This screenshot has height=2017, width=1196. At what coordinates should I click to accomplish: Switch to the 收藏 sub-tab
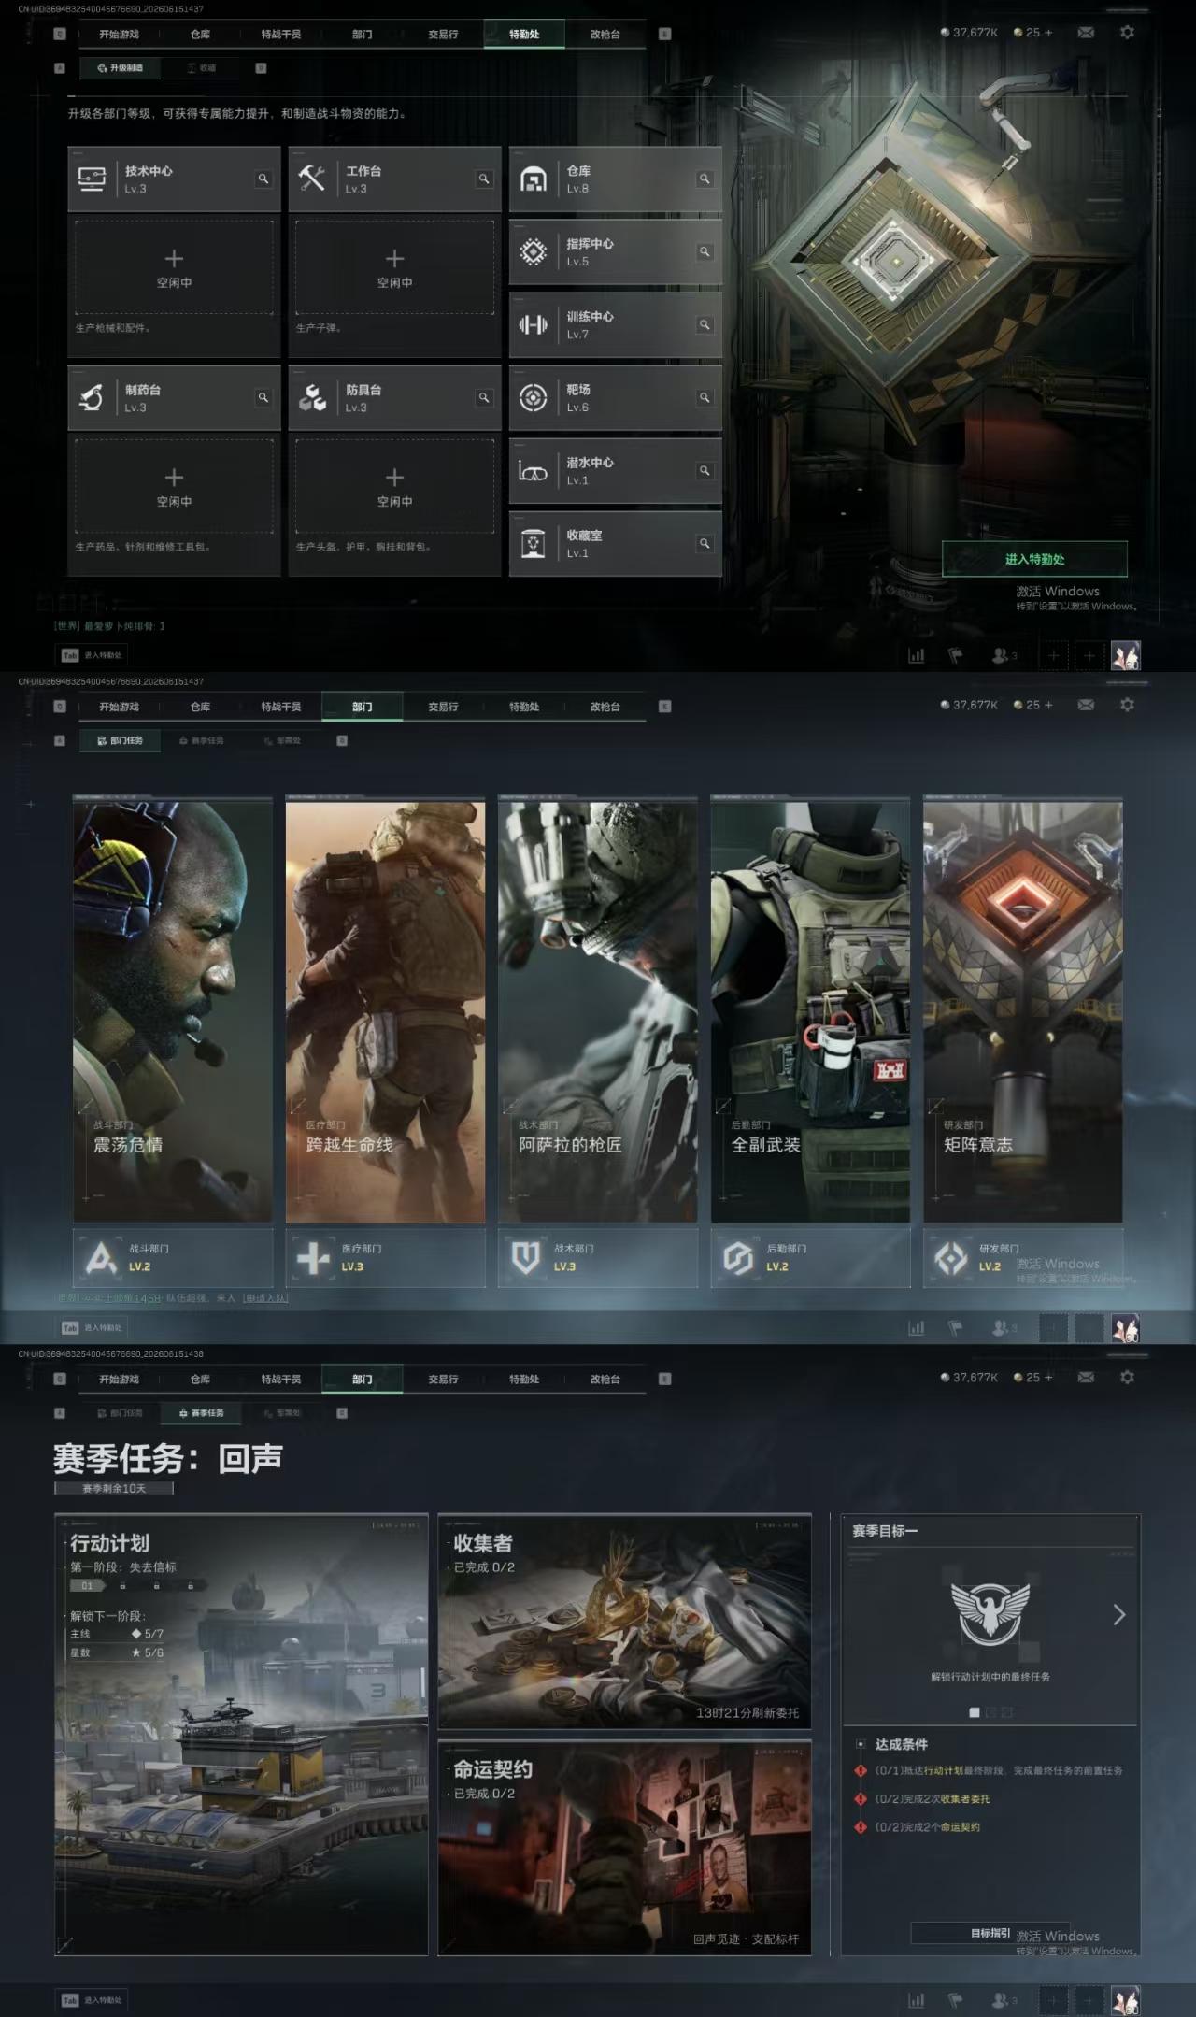pyautogui.click(x=201, y=68)
